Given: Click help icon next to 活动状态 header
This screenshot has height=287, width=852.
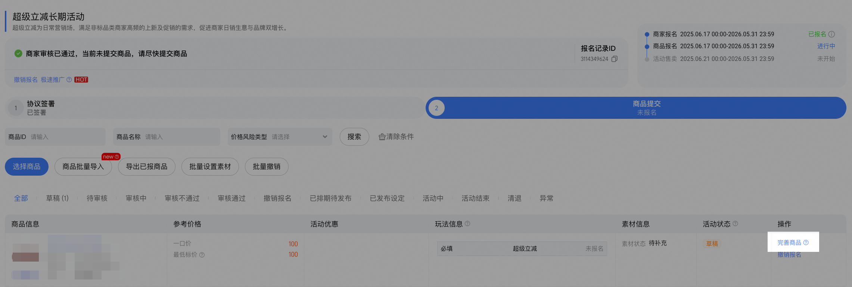Looking at the screenshot, I should point(735,223).
